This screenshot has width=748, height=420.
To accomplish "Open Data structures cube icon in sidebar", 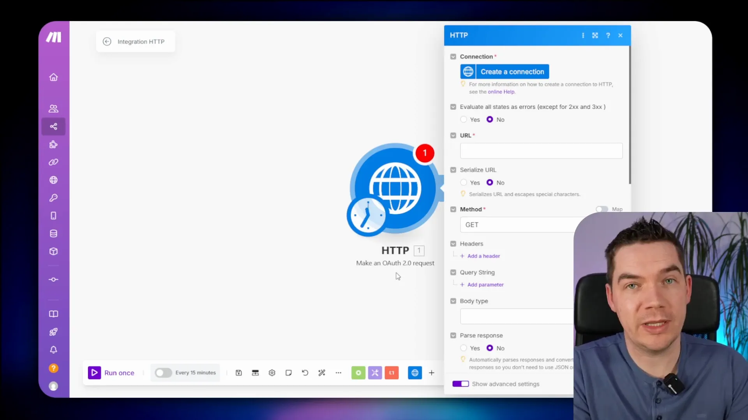I will click(x=53, y=252).
